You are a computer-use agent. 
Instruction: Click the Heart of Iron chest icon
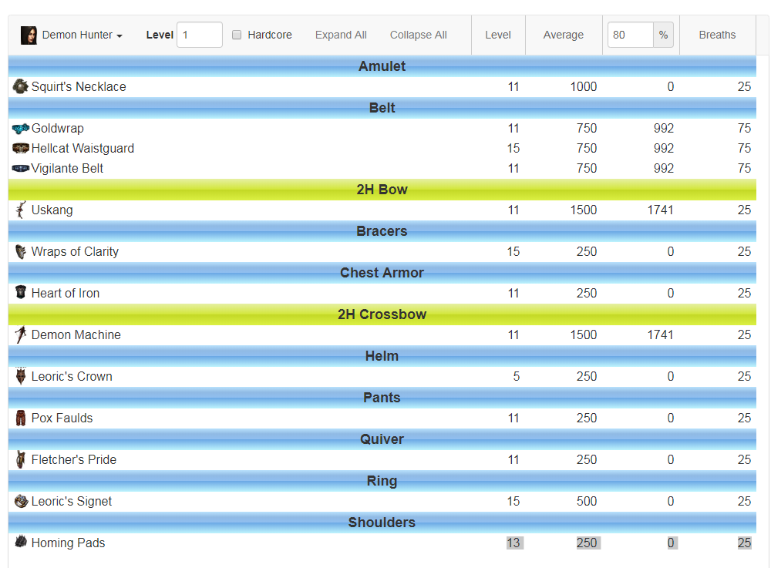click(x=20, y=293)
